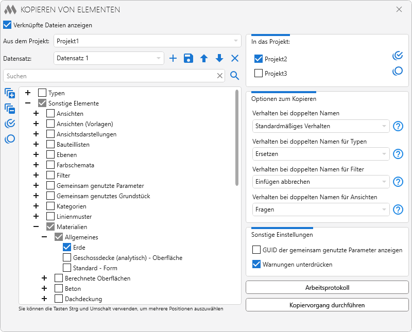Screen dimensions: 412x332
Task: Click the down arrow icon next to Datensatz
Action: coord(219,59)
